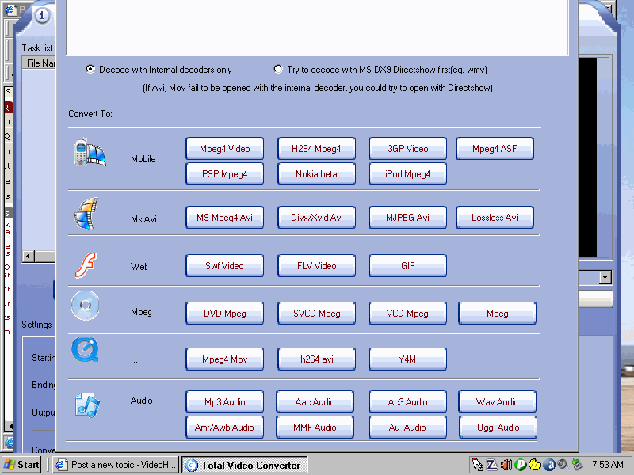This screenshot has height=475, width=634.
Task: Pick Wav Audio output
Action: [x=498, y=402]
